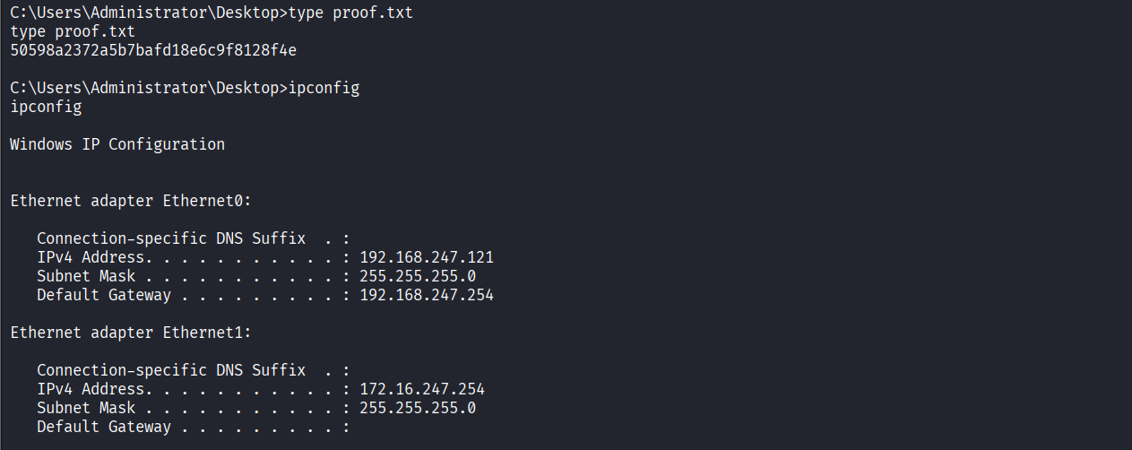This screenshot has height=450, width=1132.
Task: Click 'Connection-specific DNS Suffix' under Ethernet1
Action: click(171, 370)
